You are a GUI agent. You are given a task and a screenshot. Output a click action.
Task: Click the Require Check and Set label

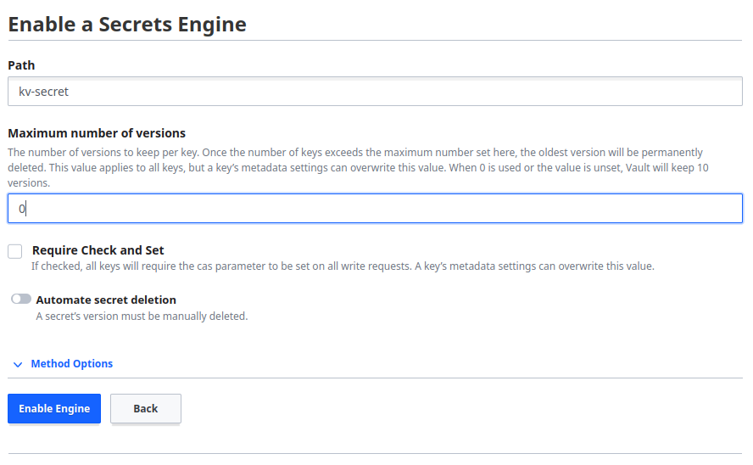click(x=98, y=250)
